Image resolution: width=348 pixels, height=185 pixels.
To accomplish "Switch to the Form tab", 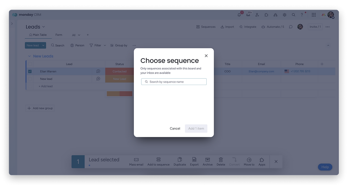I will (x=59, y=35).
